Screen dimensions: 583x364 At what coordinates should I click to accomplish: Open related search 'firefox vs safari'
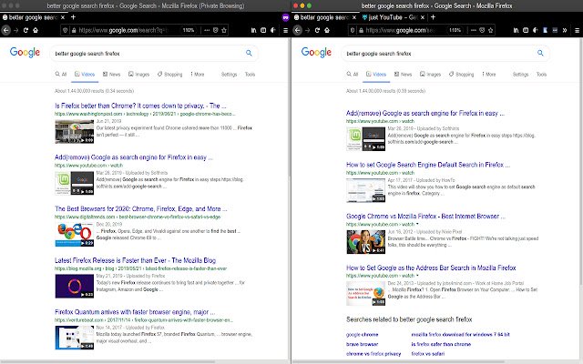(x=428, y=354)
